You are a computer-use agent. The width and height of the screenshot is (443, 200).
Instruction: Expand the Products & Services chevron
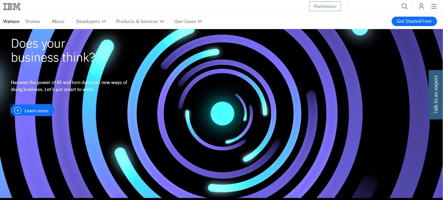[162, 21]
